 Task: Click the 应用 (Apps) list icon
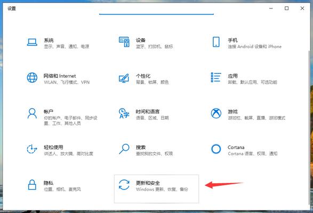[216, 77]
